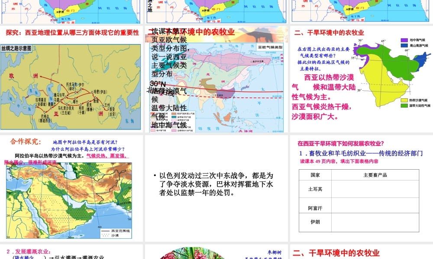Screen dimensions: 433x259
Task: Click the text 沙漠面积广大。
Action: (x=315, y=117)
